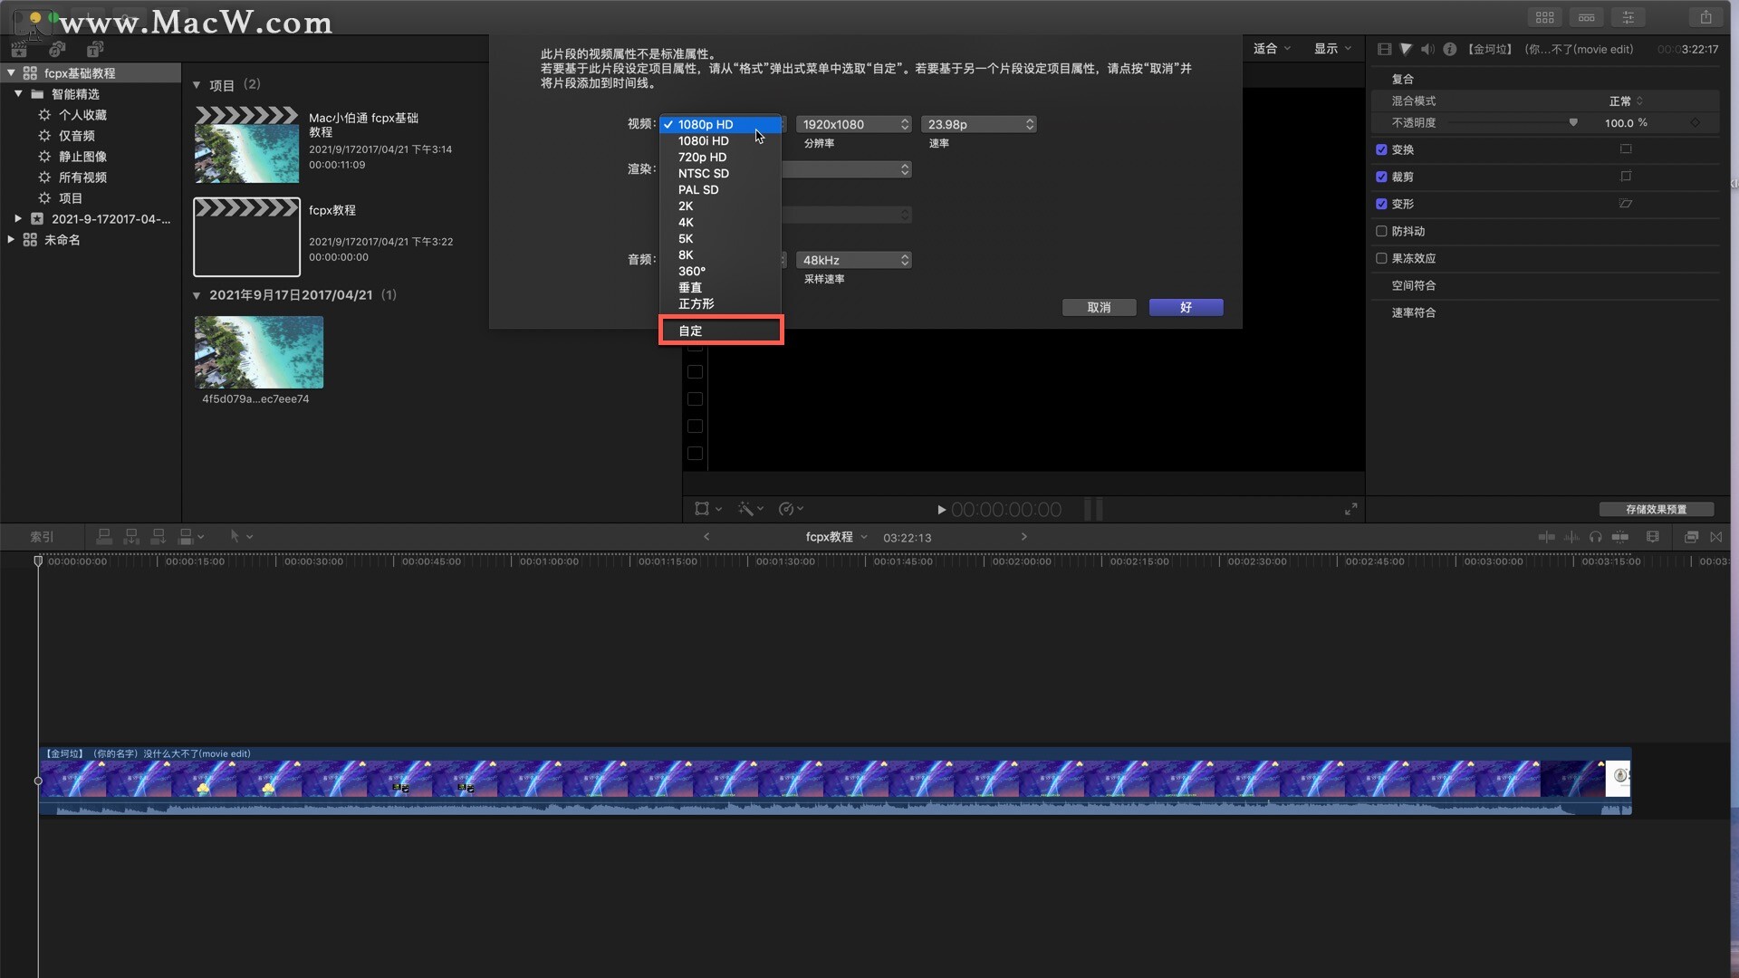1739x978 pixels.
Task: Toggle the headphones audio skimming icon
Action: 1596,537
